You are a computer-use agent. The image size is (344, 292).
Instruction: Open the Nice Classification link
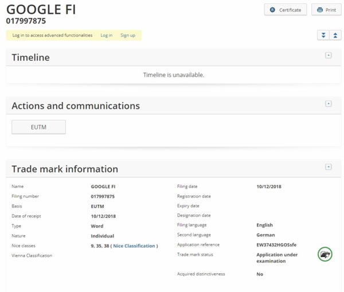(134, 246)
